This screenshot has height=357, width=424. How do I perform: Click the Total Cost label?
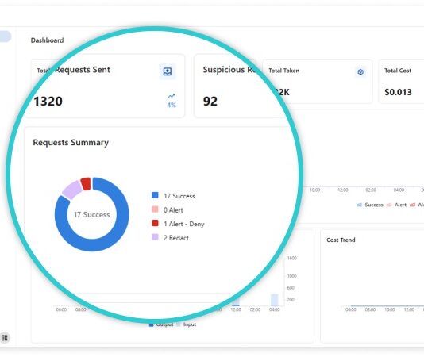pyautogui.click(x=398, y=71)
